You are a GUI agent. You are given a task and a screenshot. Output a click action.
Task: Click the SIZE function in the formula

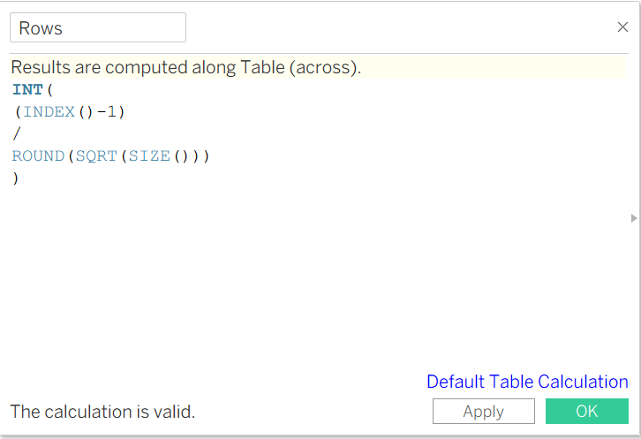(x=149, y=156)
